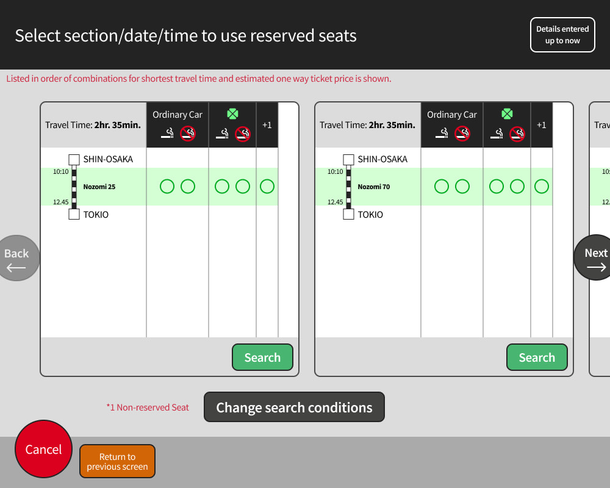Select Nozomi 25 Green Car smoking seat circle
This screenshot has width=610, height=488.
(x=222, y=187)
